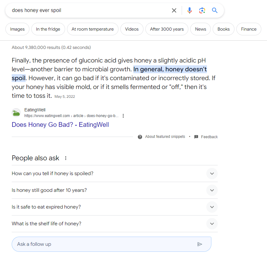
Task: Clear the search box with X icon
Action: 174,10
